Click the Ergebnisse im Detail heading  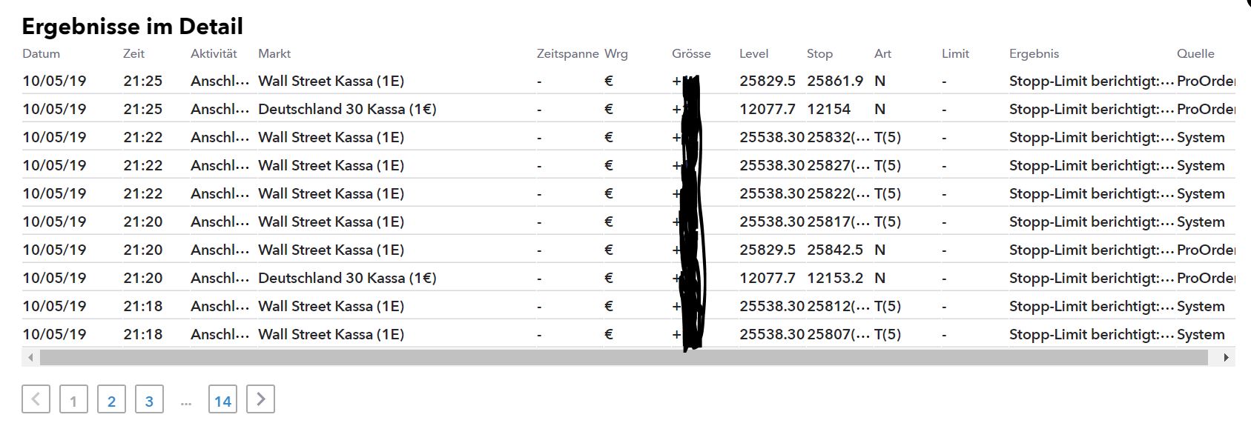click(x=132, y=27)
